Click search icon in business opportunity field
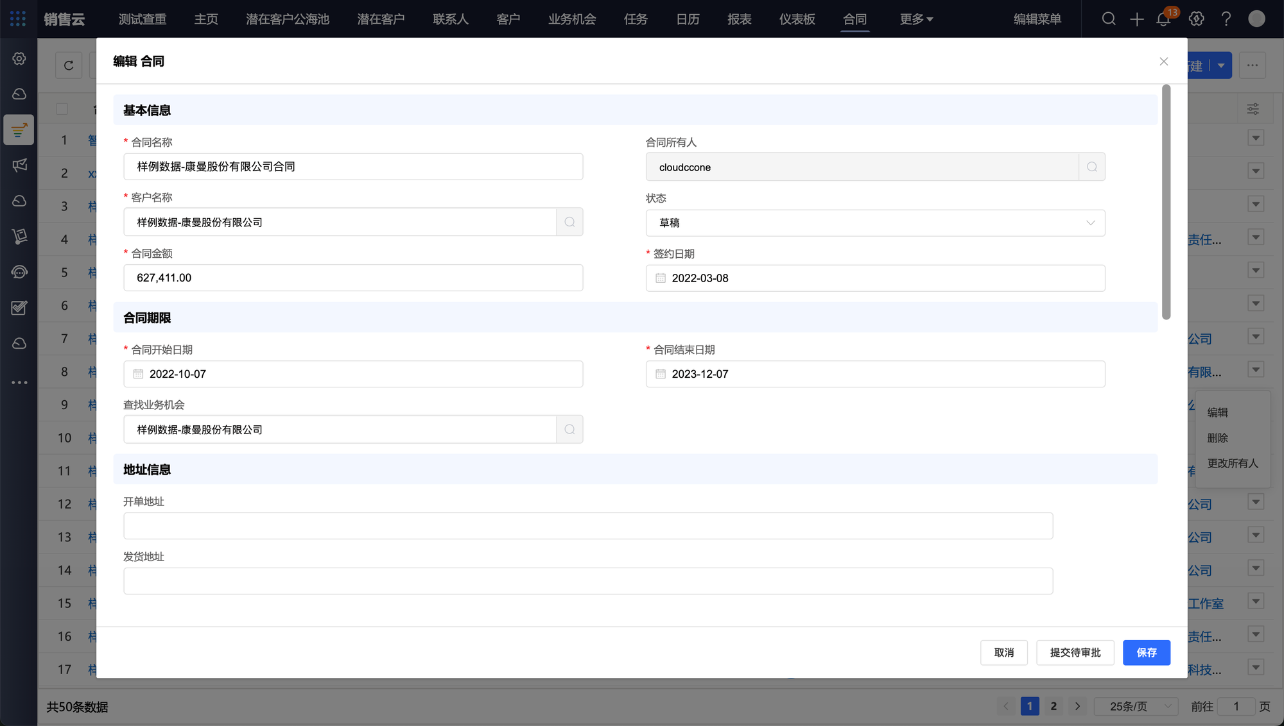This screenshot has height=726, width=1284. click(569, 429)
